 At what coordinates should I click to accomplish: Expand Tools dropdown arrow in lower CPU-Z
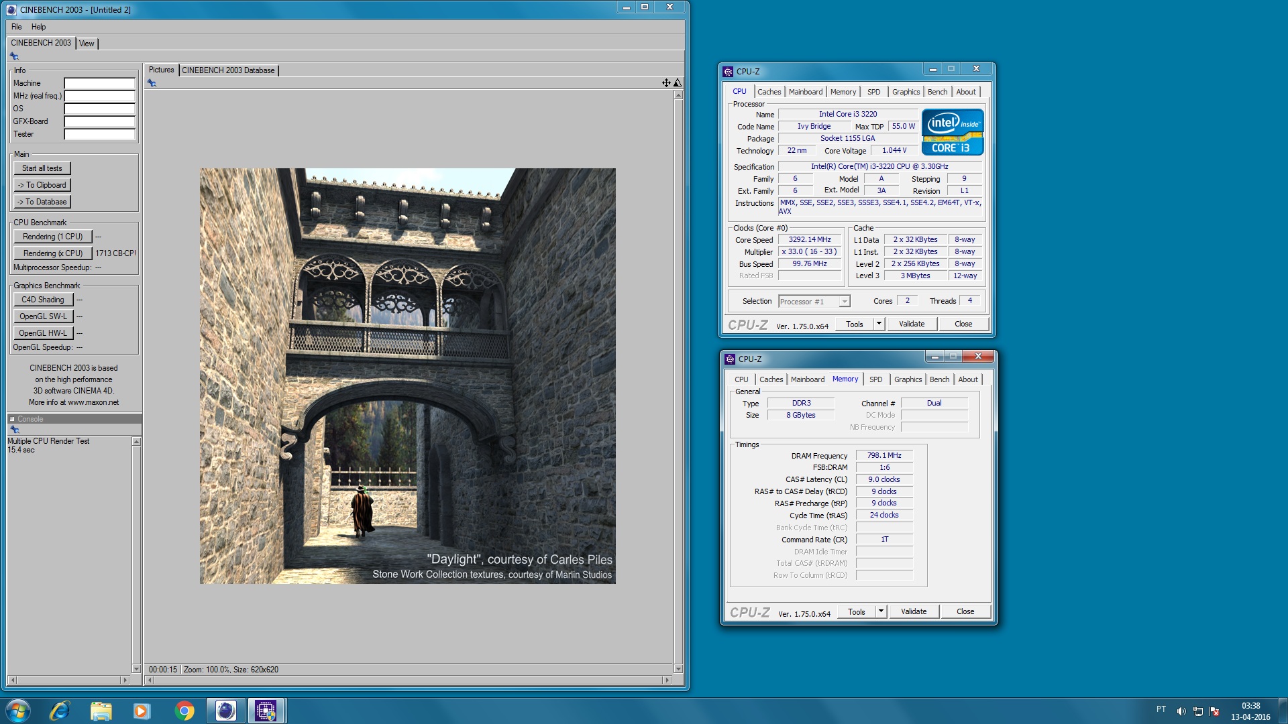tap(881, 612)
